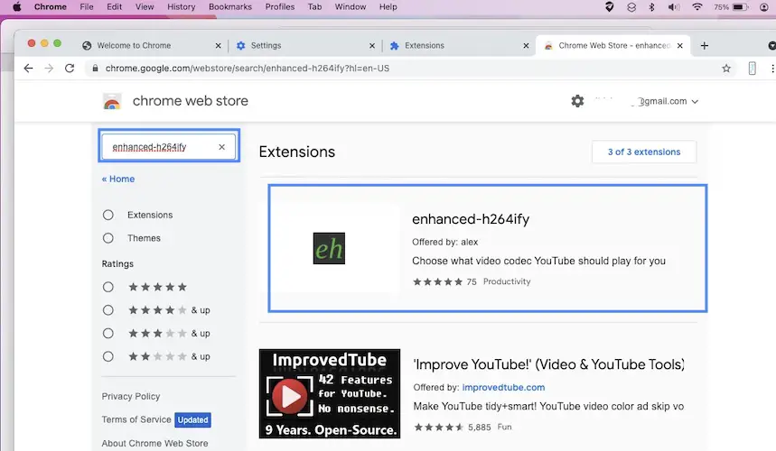Image resolution: width=776 pixels, height=451 pixels.
Task: Click the 5,885 ratings count
Action: [x=480, y=427]
